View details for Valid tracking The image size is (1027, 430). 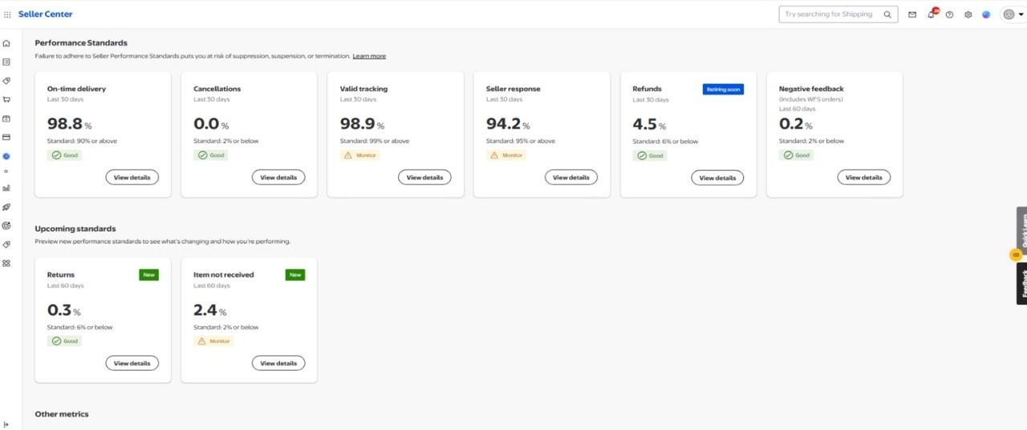tap(424, 177)
